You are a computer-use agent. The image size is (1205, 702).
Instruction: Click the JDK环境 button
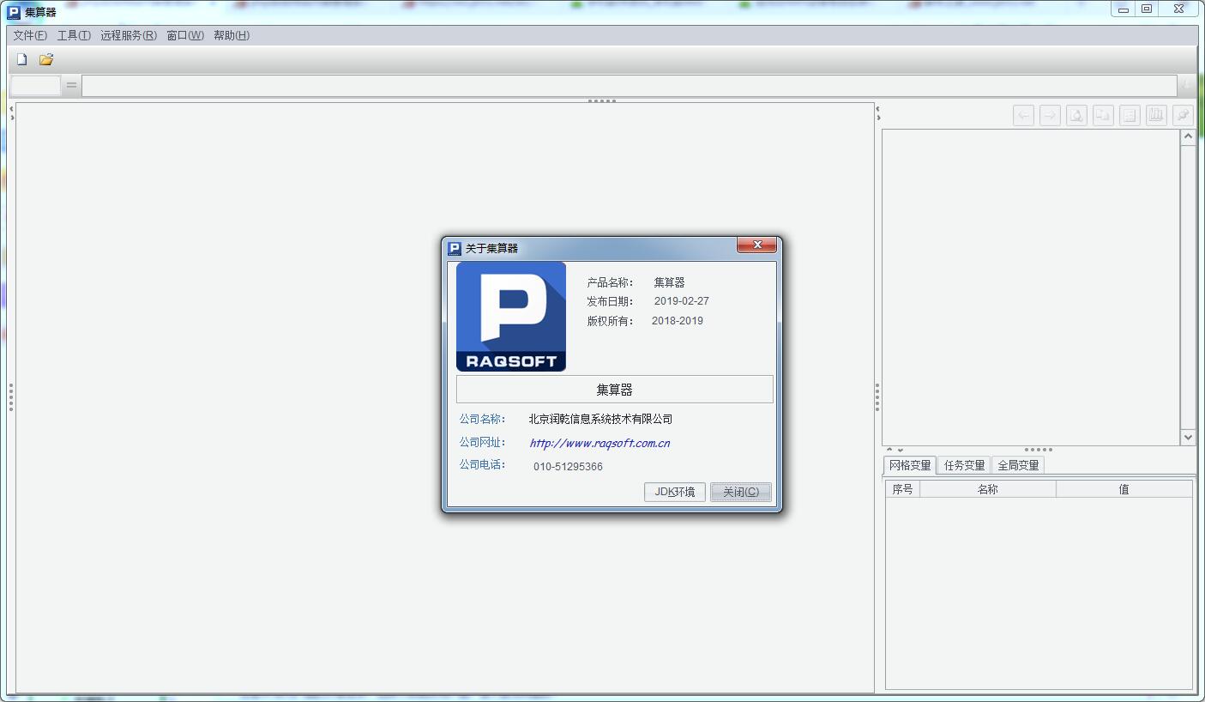[675, 492]
